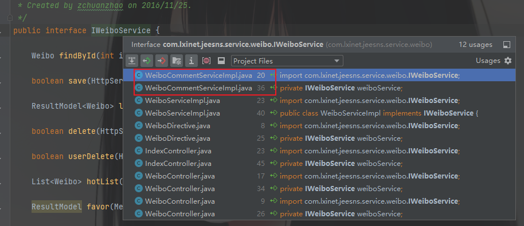Screen dimensions: 524x226
Task: Click the save method name in editor
Action: (77, 81)
